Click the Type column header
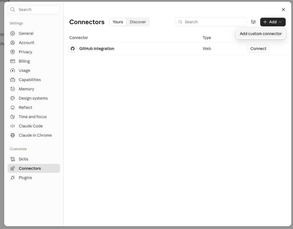Screen dimensions: 293x229 pyautogui.click(x=207, y=38)
